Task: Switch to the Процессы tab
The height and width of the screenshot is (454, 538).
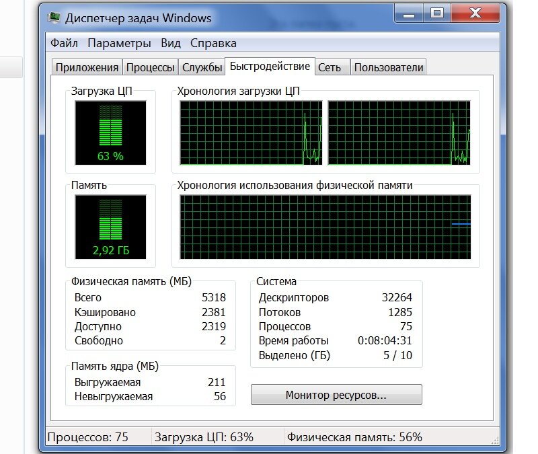Action: pos(150,67)
